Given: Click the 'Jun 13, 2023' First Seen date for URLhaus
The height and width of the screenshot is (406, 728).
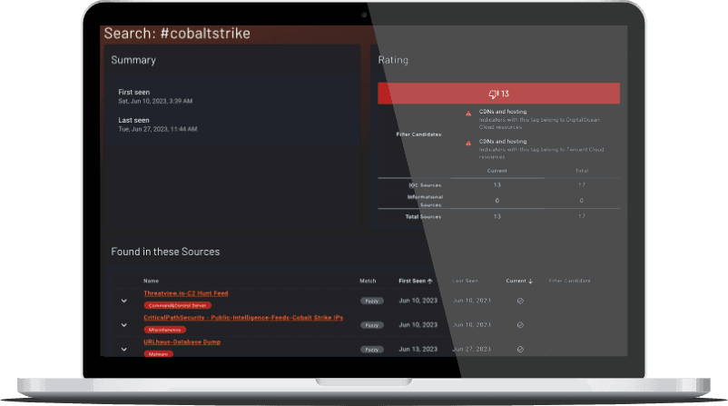Looking at the screenshot, I should point(418,349).
